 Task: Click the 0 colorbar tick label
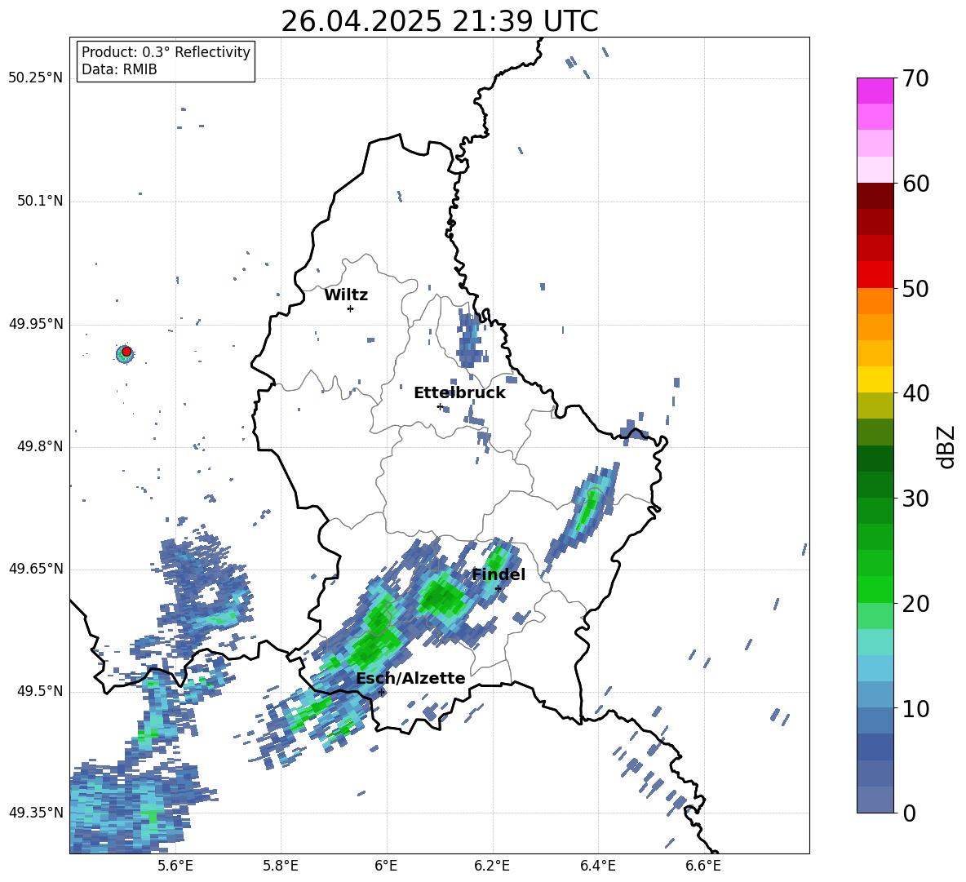909,813
